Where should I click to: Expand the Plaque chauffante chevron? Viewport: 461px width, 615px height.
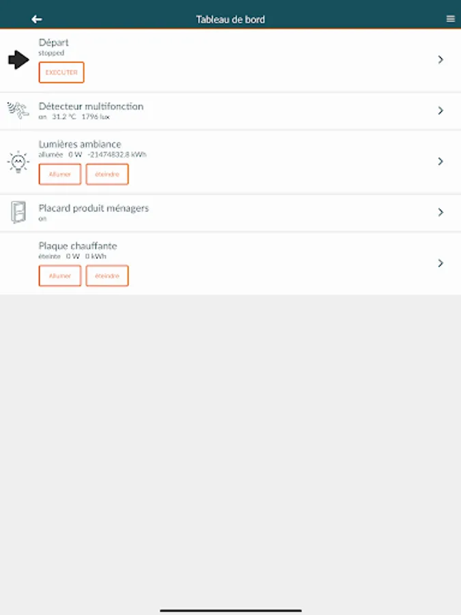click(441, 263)
